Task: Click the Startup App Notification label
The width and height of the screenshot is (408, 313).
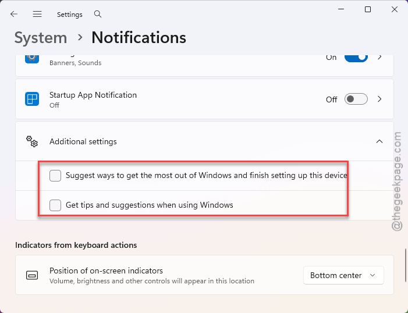Action: point(93,95)
